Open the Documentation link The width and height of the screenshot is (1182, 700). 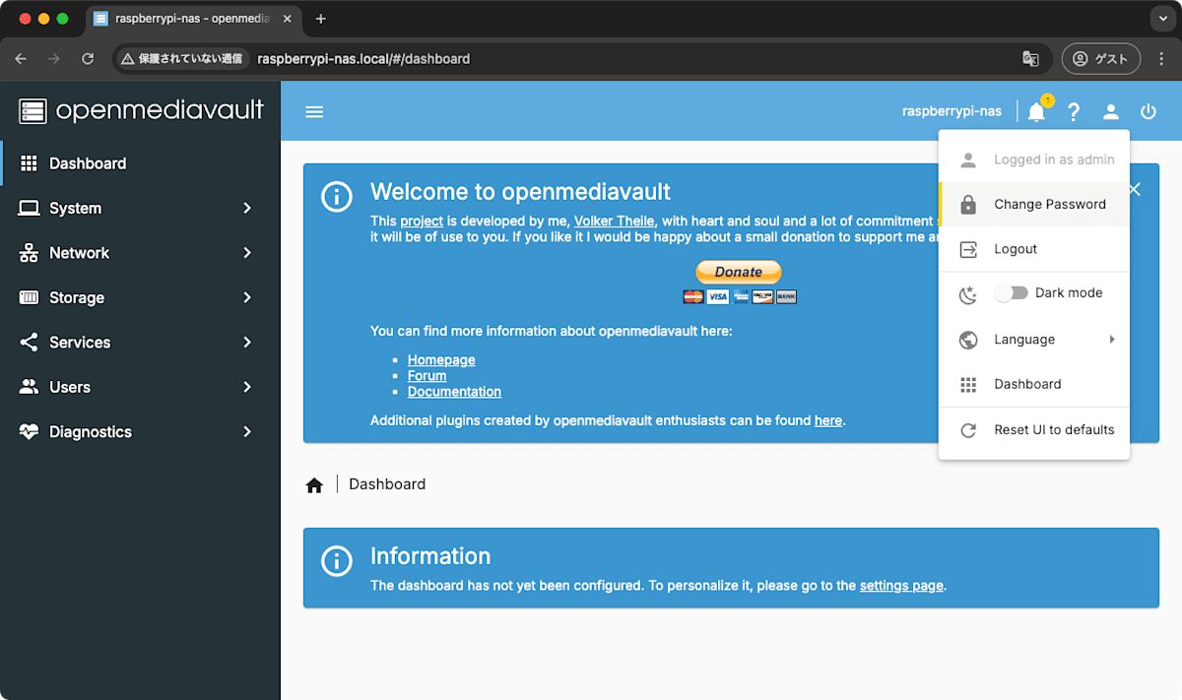click(454, 392)
